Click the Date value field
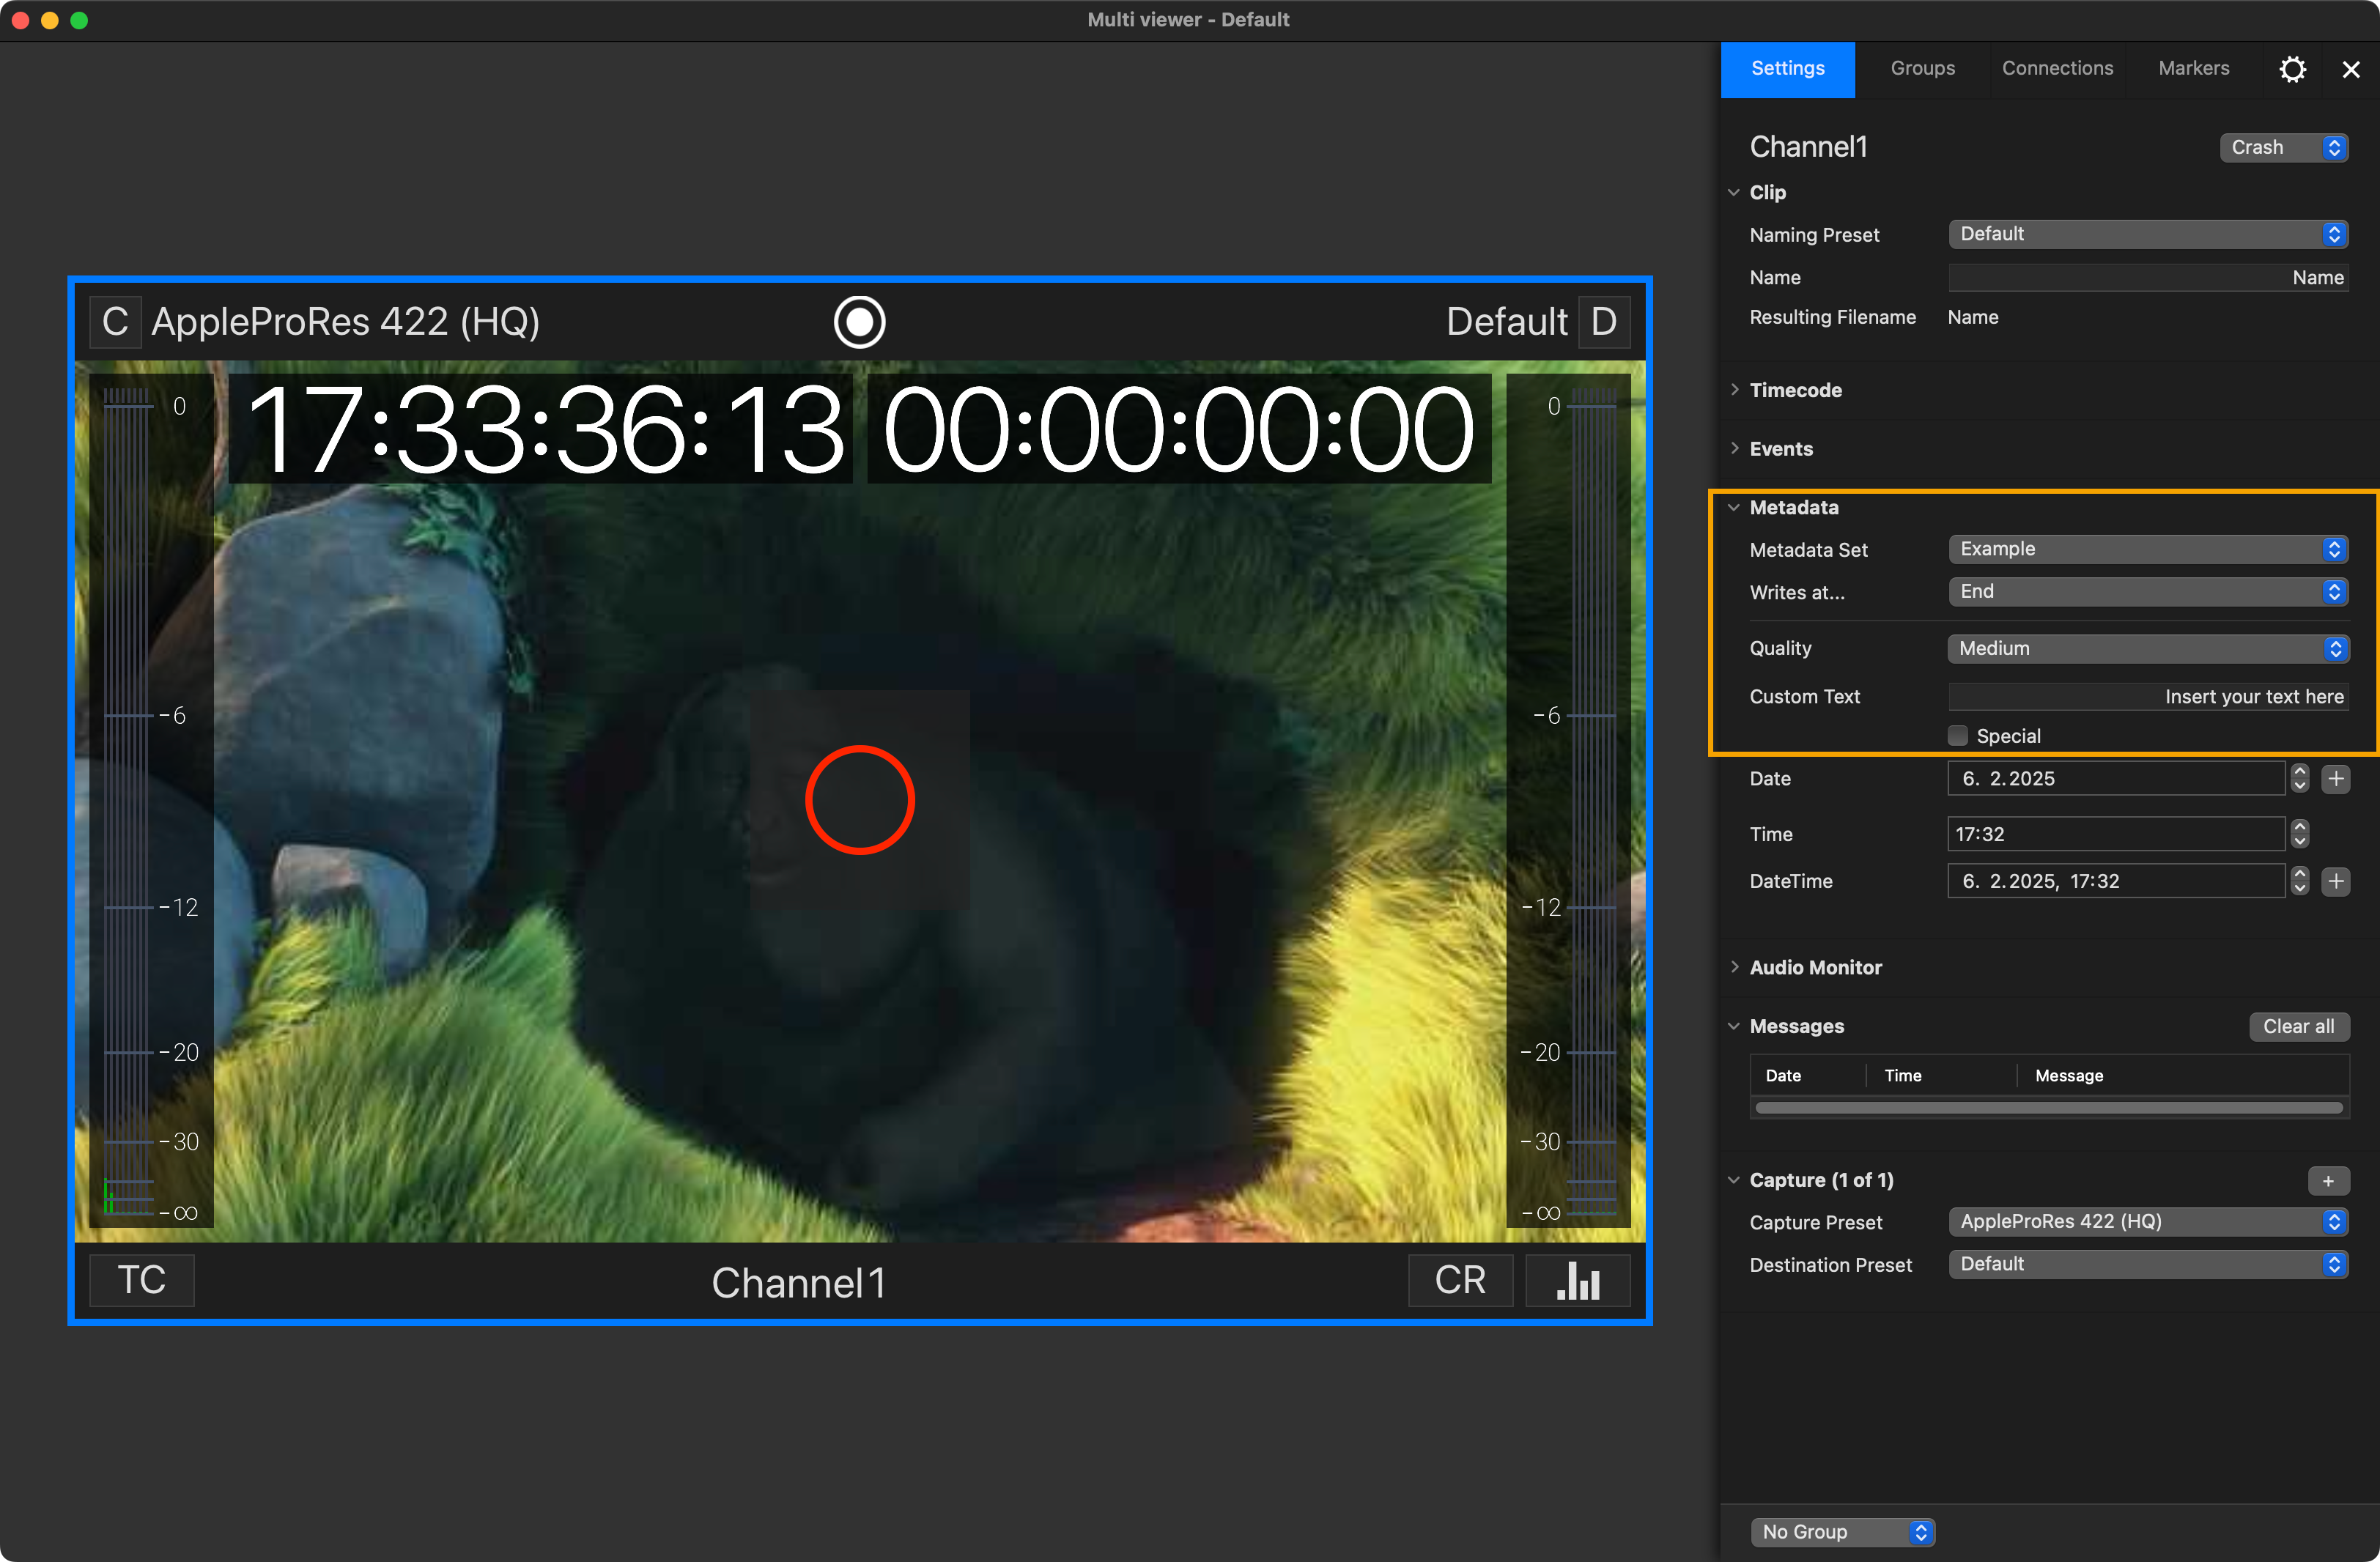Viewport: 2380px width, 1562px height. (2116, 779)
